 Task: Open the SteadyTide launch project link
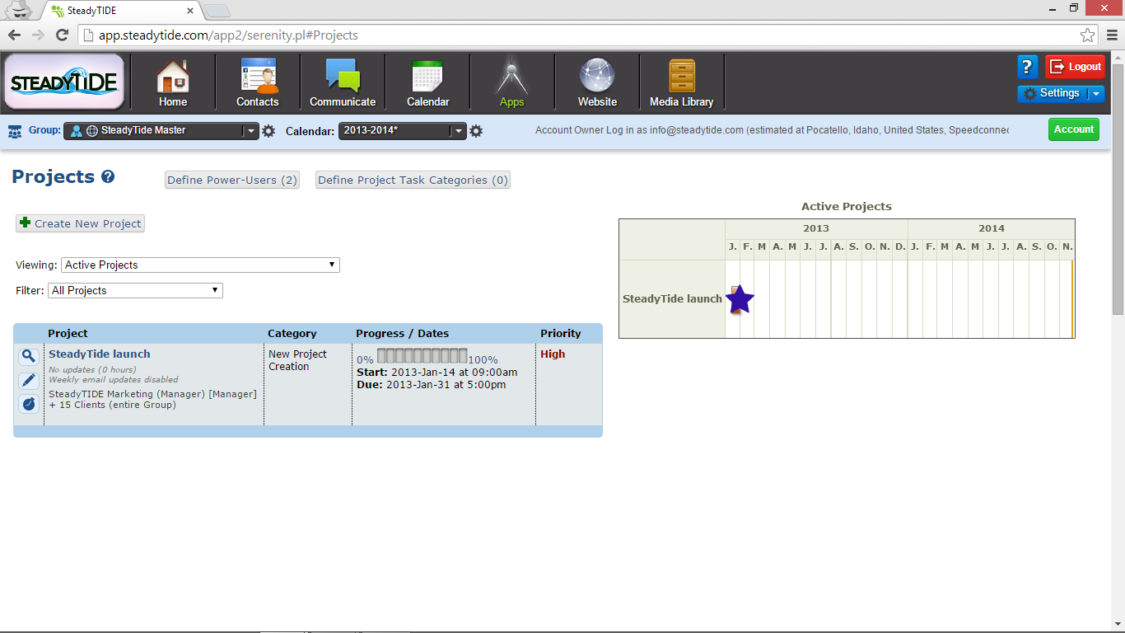click(x=100, y=354)
